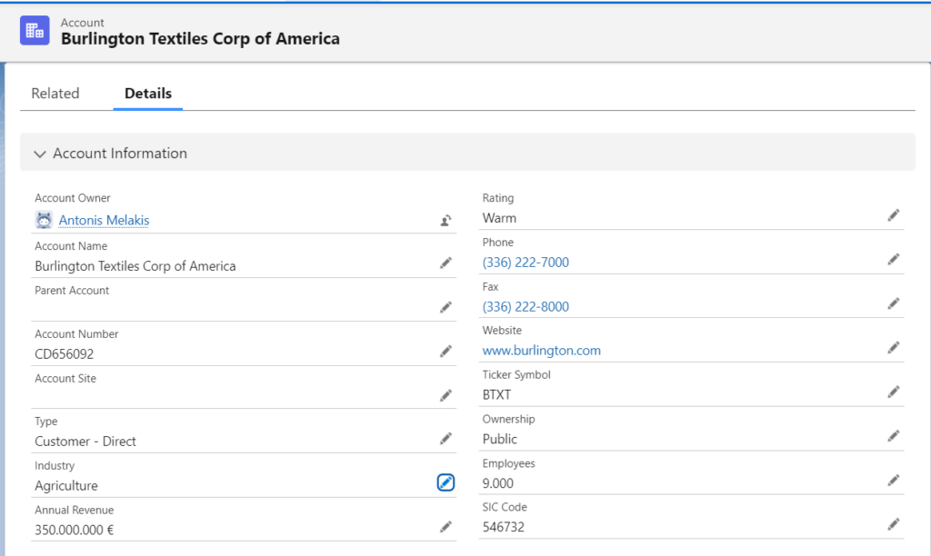Screen dimensions: 931x556
Task: Edit Type pencil icon
Action: point(445,439)
